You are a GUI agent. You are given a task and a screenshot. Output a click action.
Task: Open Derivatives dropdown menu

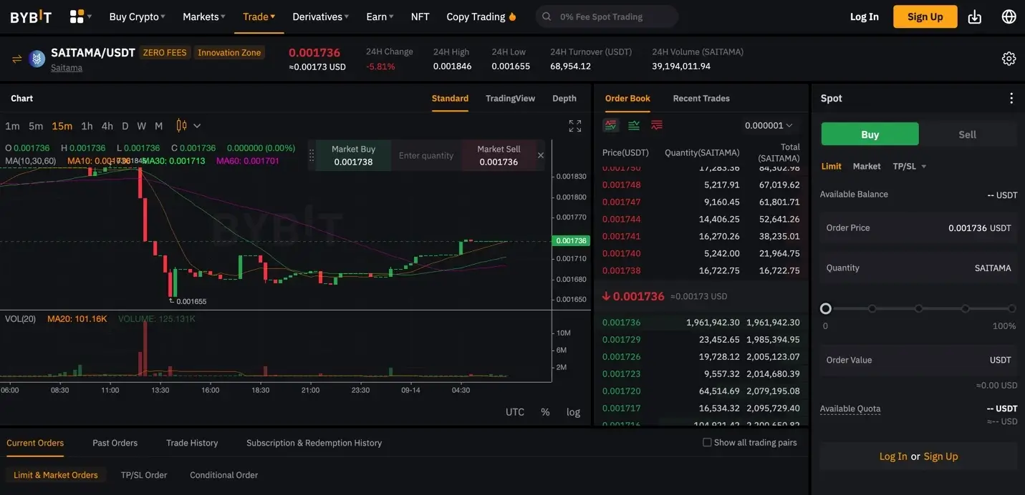click(x=320, y=16)
